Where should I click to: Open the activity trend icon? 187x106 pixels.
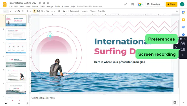coord(126,4)
